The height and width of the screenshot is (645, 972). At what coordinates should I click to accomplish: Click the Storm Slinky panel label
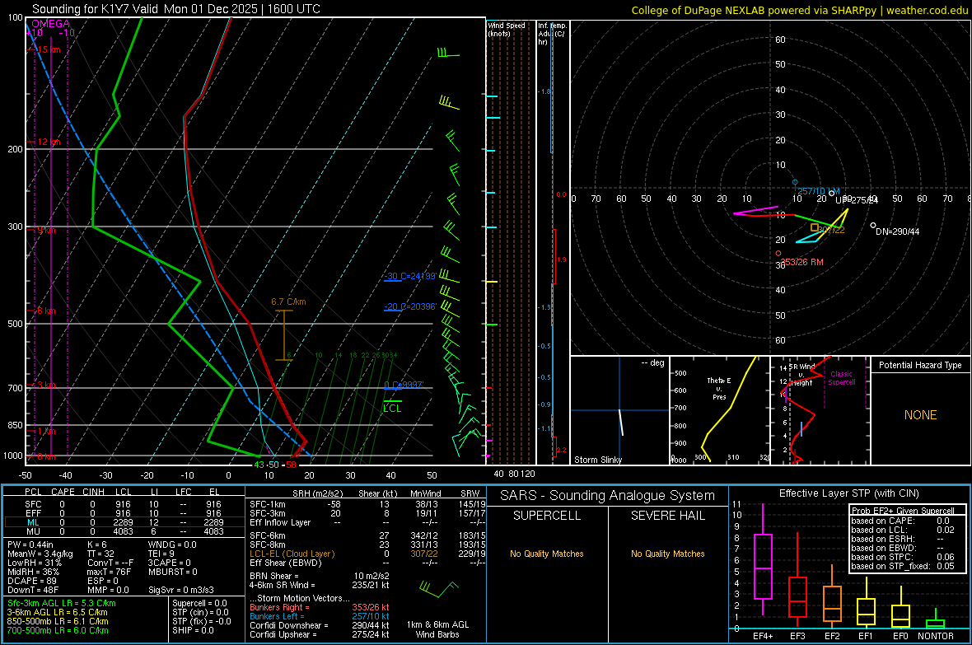click(x=597, y=460)
